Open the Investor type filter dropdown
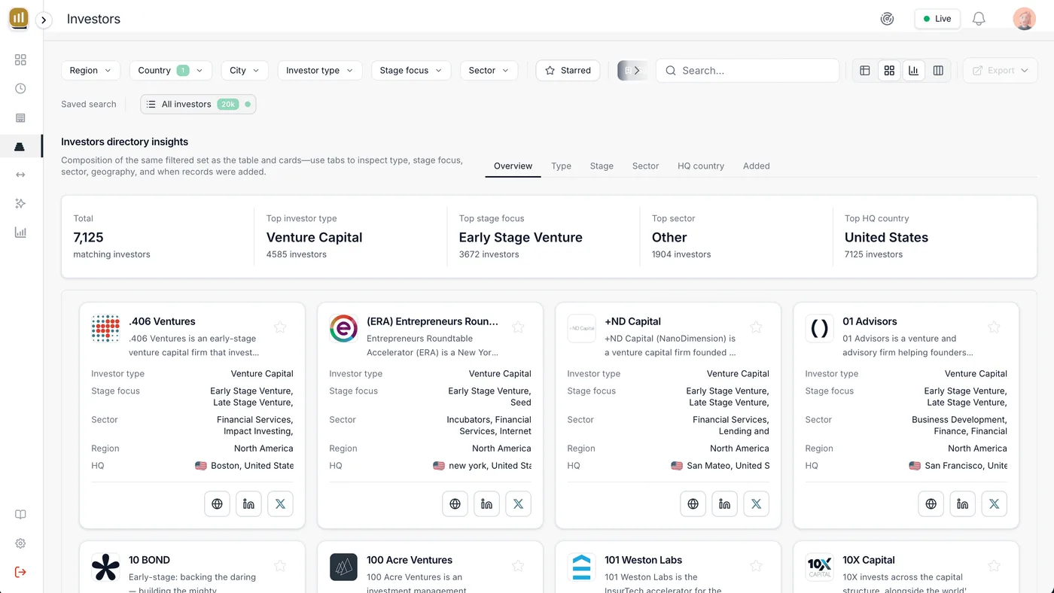1054x593 pixels. tap(320, 70)
